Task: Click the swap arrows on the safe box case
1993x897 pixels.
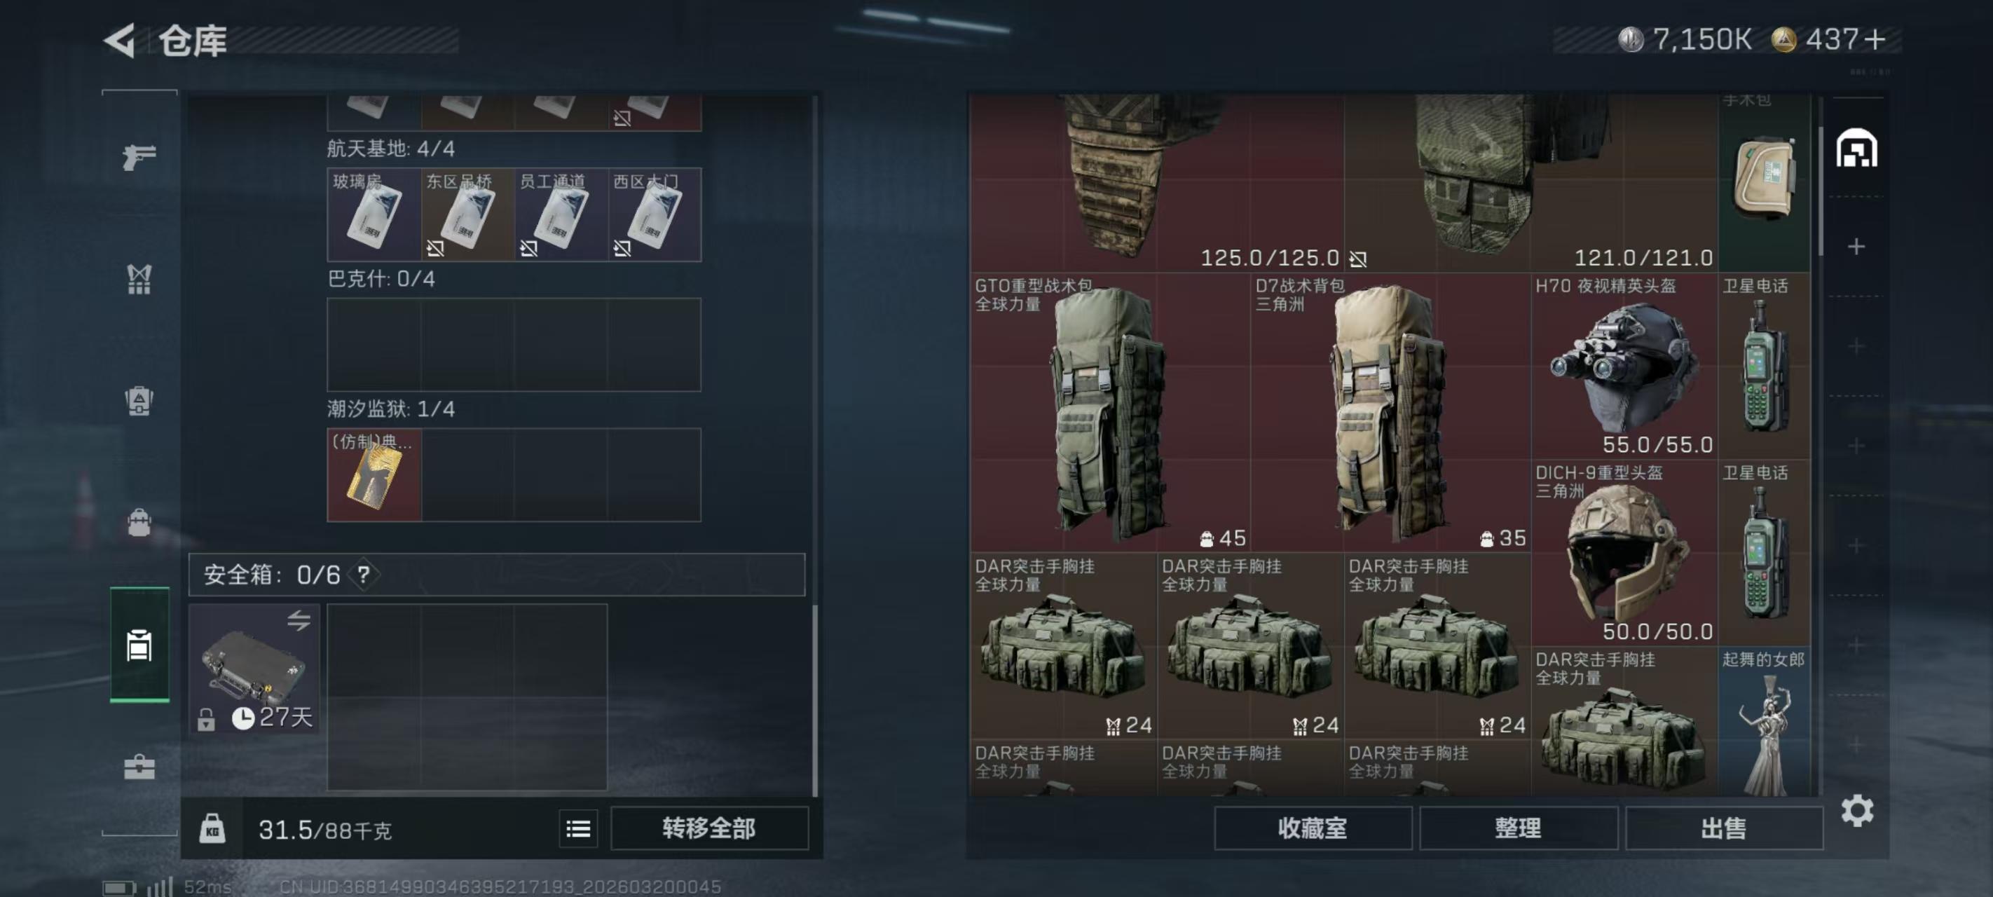Action: coord(299,620)
